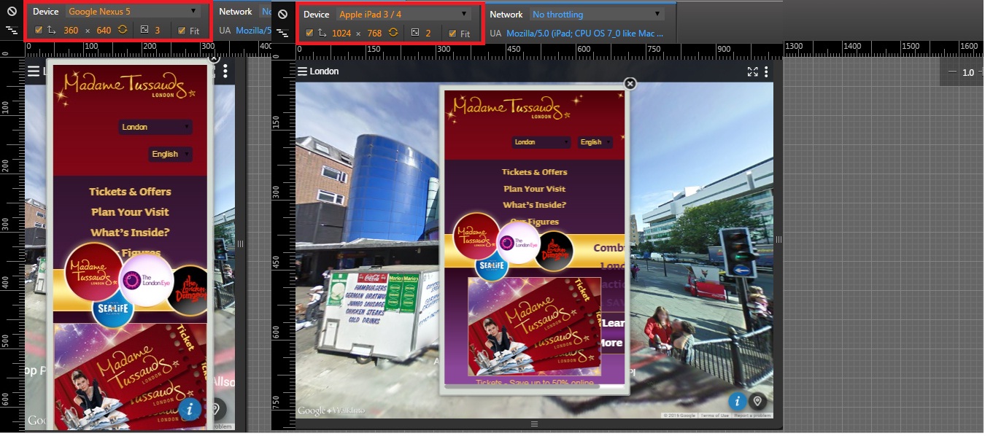Click Terms of Use link in iPad view
This screenshot has height=436, width=993.
(716, 416)
